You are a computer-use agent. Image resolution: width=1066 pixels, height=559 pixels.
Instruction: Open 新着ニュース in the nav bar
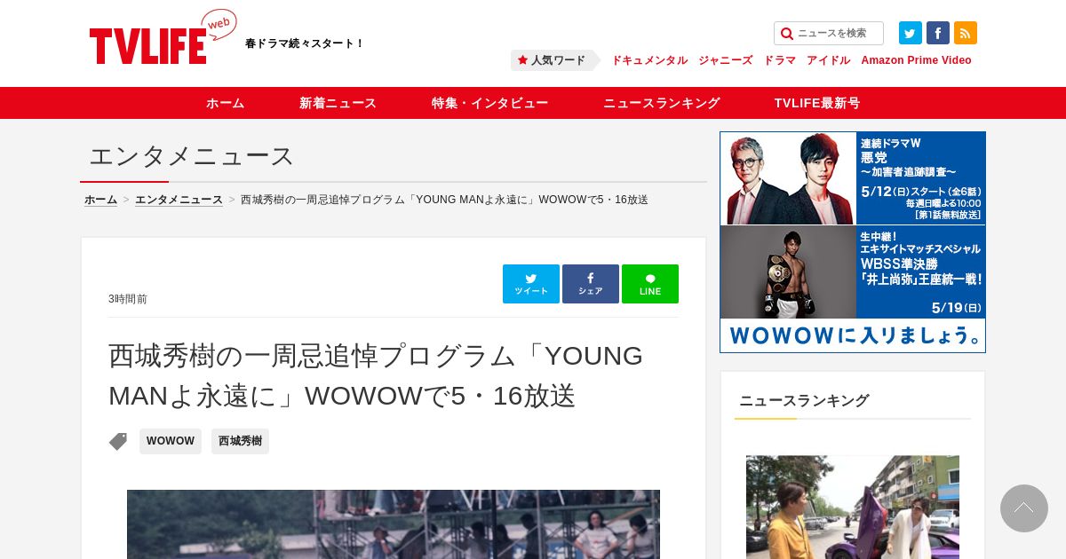coord(338,103)
